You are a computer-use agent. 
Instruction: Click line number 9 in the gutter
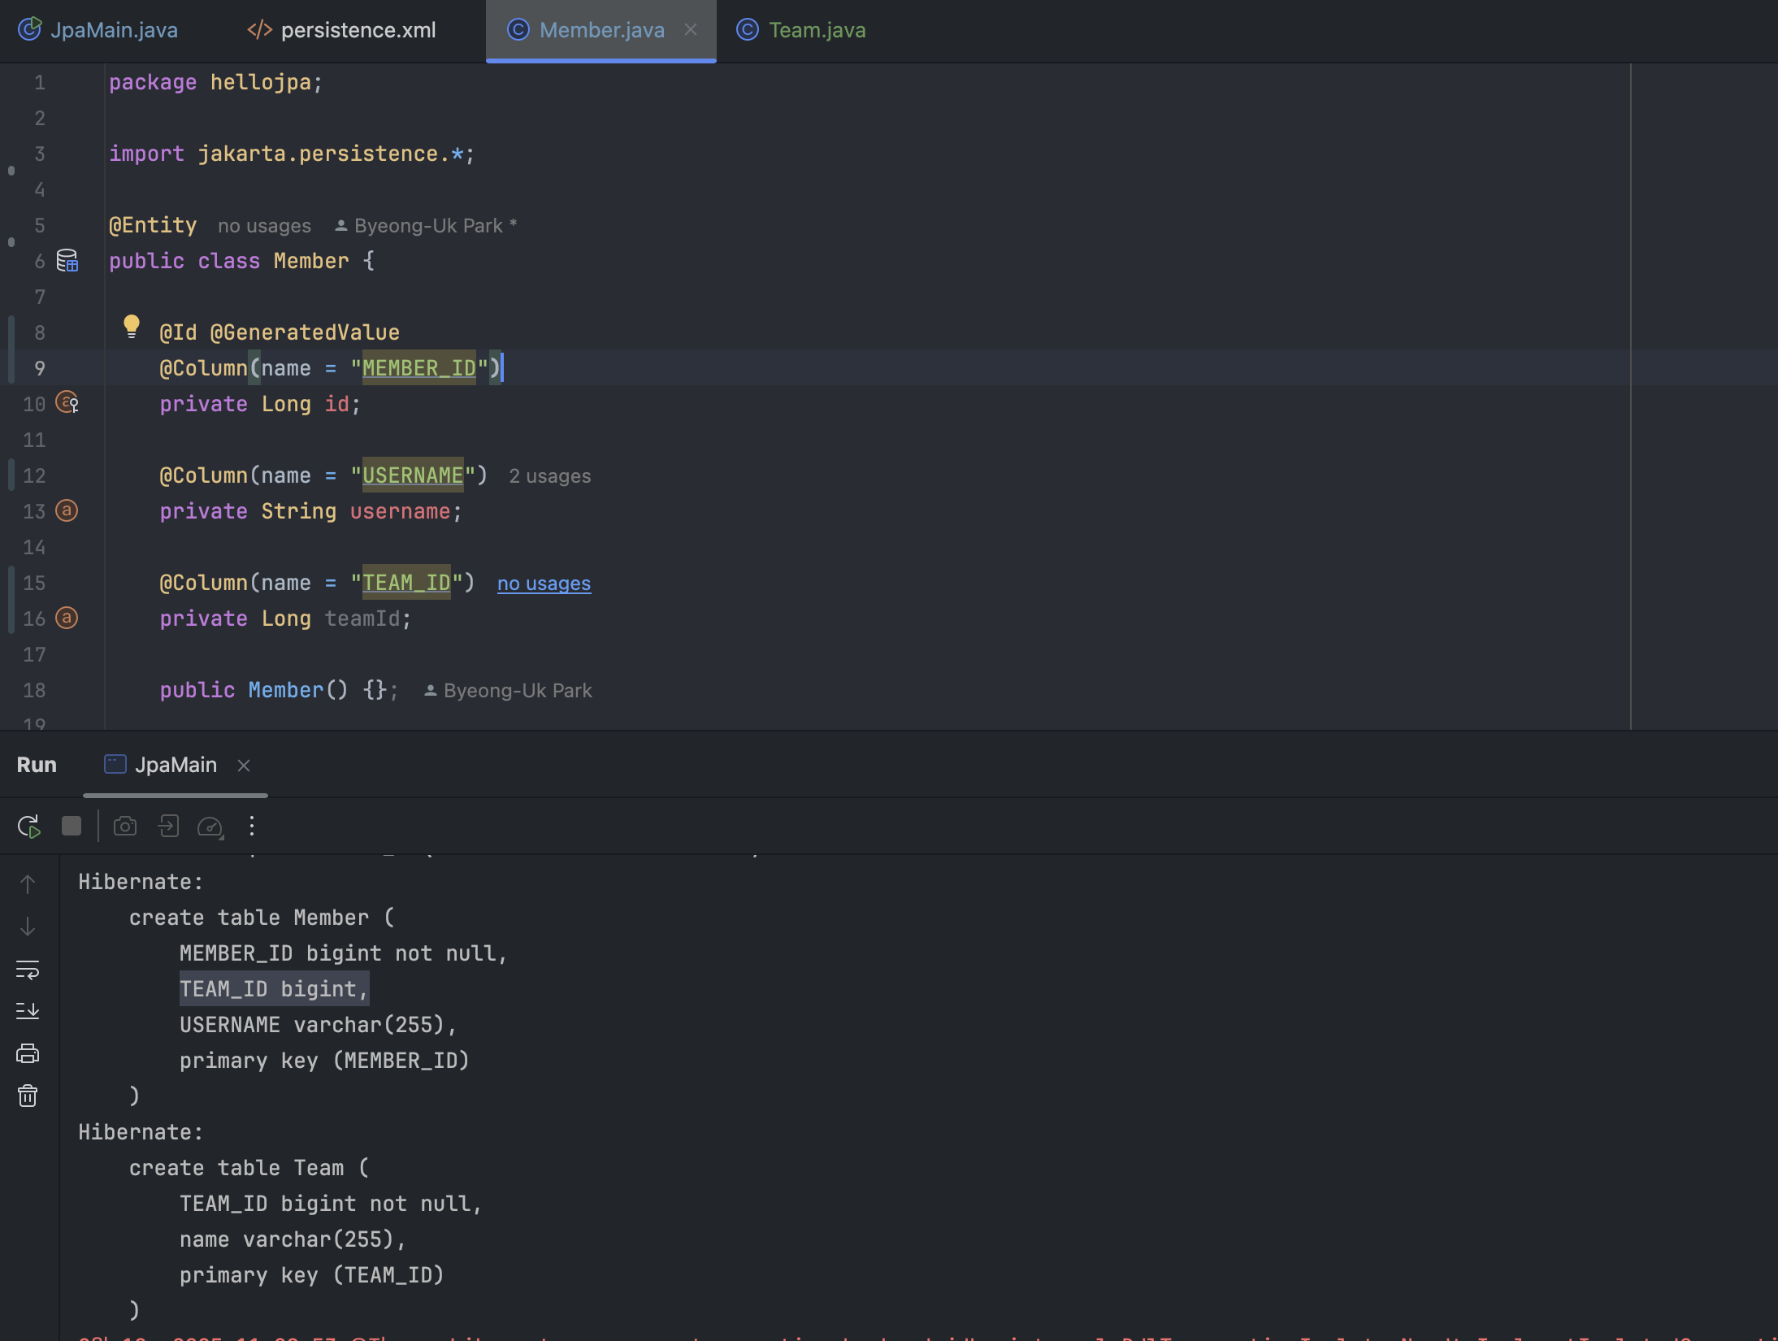tap(39, 368)
